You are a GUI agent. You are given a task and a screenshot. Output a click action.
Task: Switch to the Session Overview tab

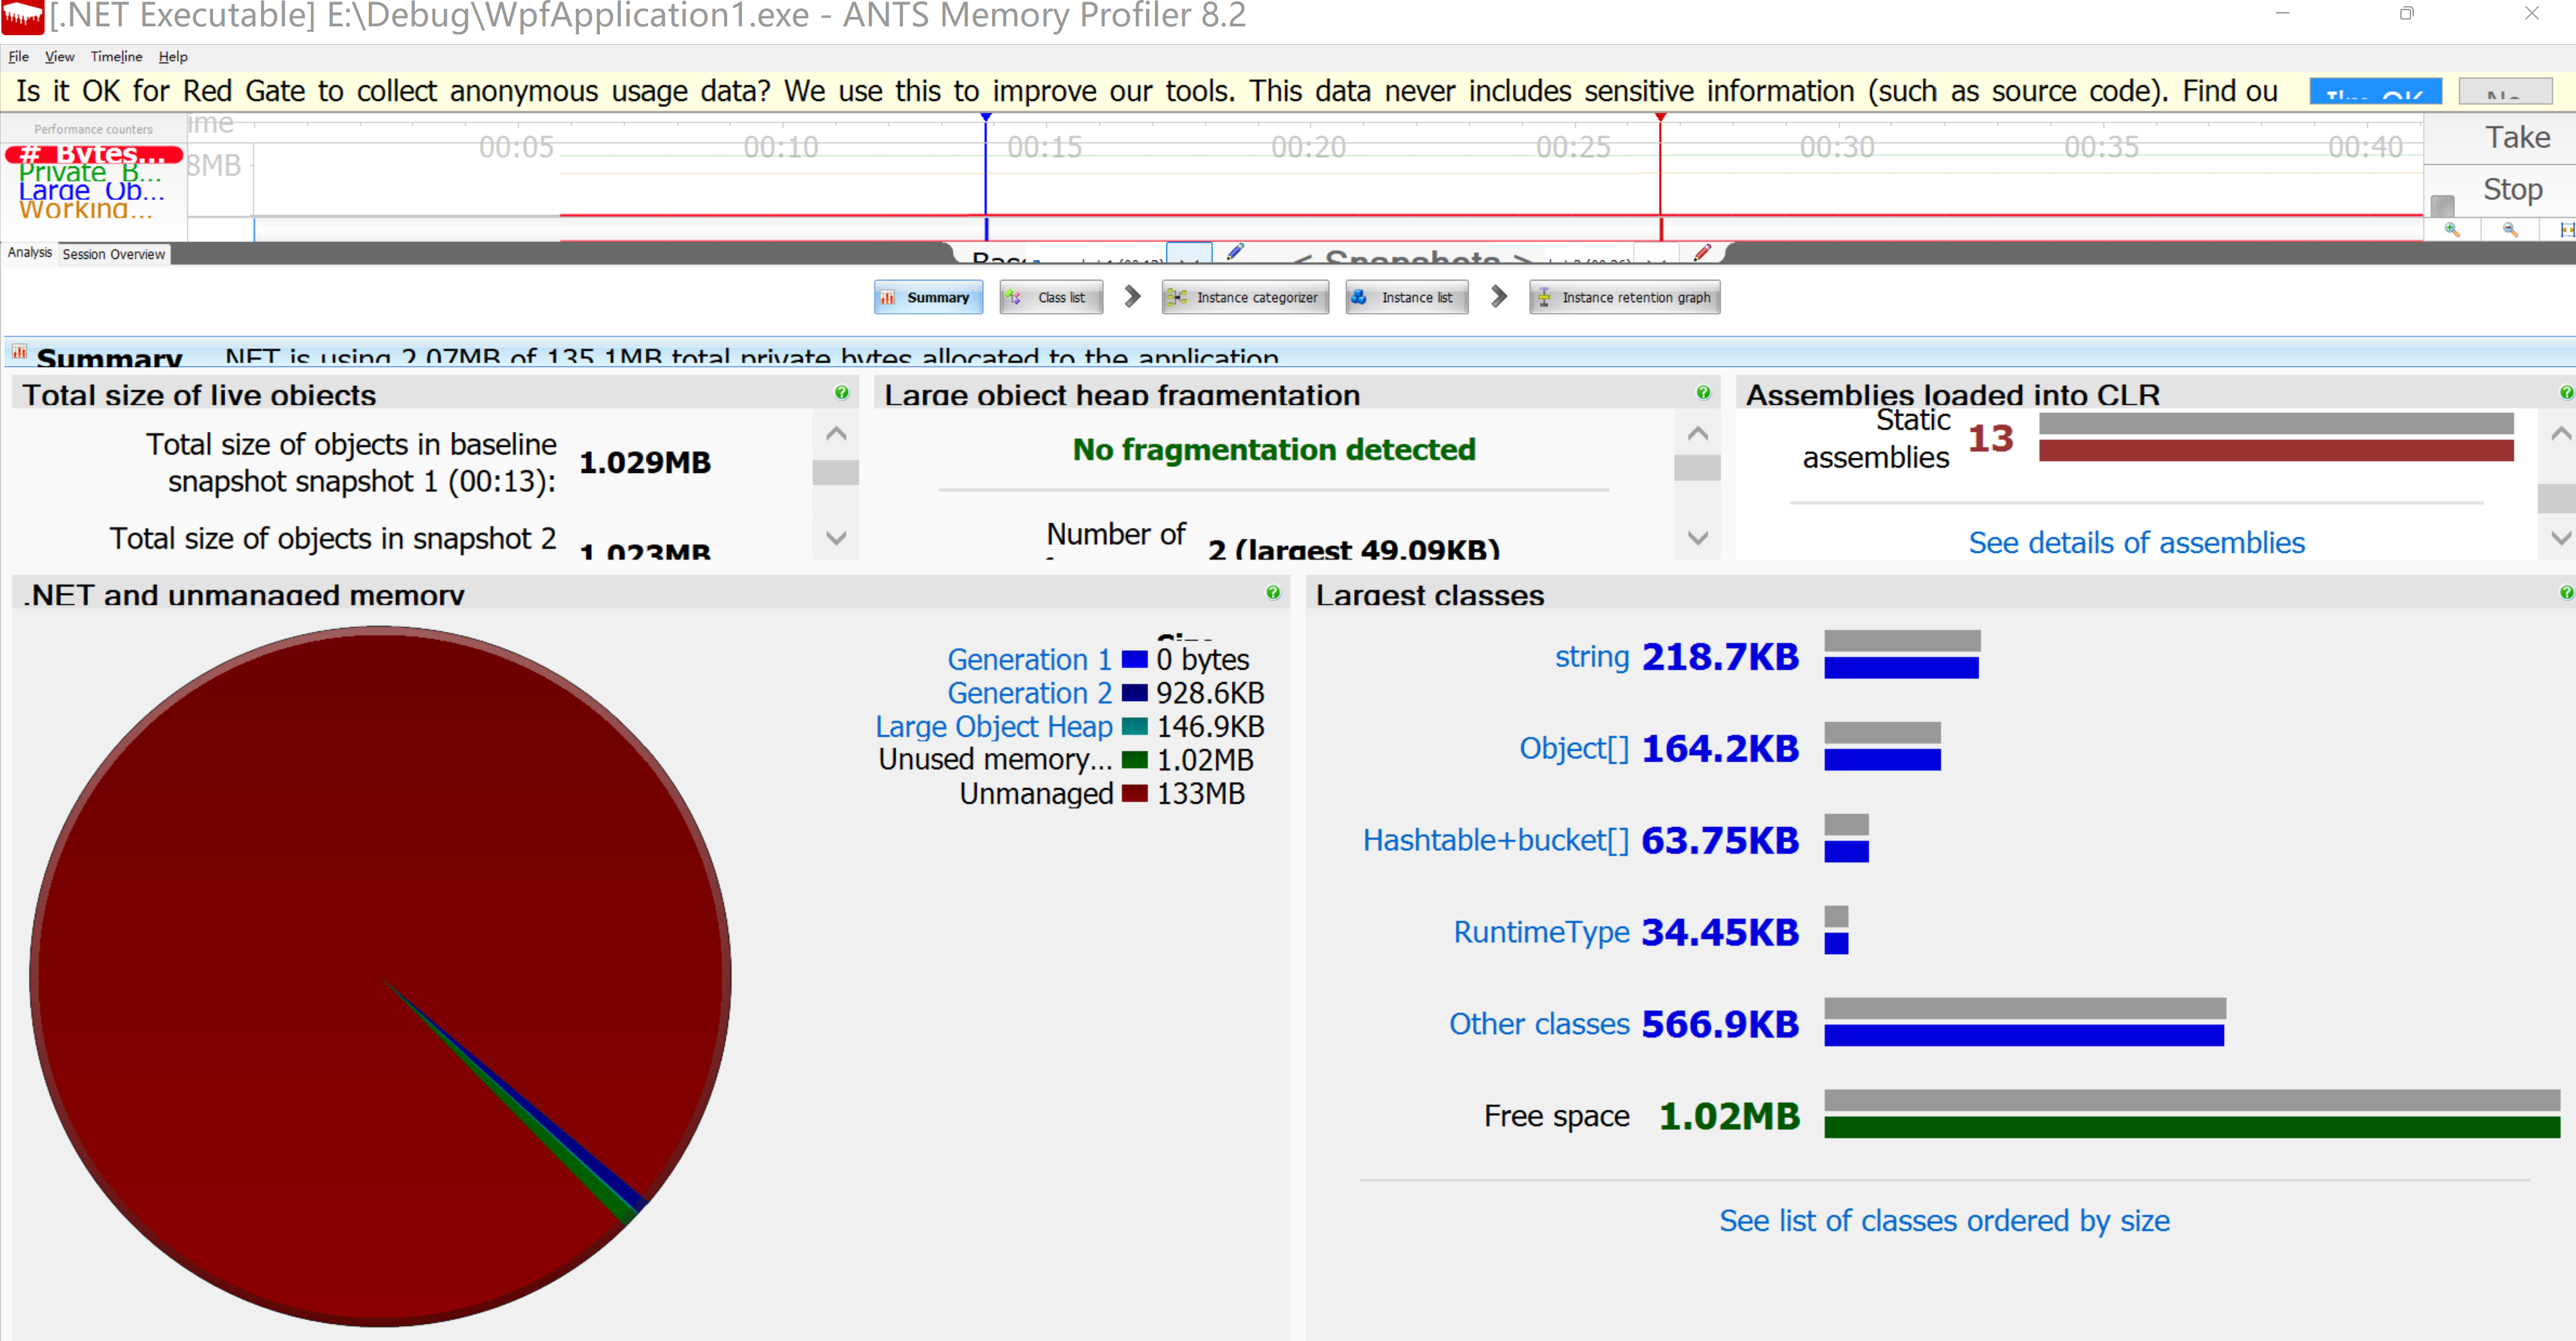pyautogui.click(x=113, y=254)
